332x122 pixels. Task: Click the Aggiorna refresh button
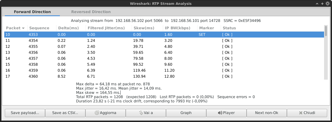pos(106,113)
